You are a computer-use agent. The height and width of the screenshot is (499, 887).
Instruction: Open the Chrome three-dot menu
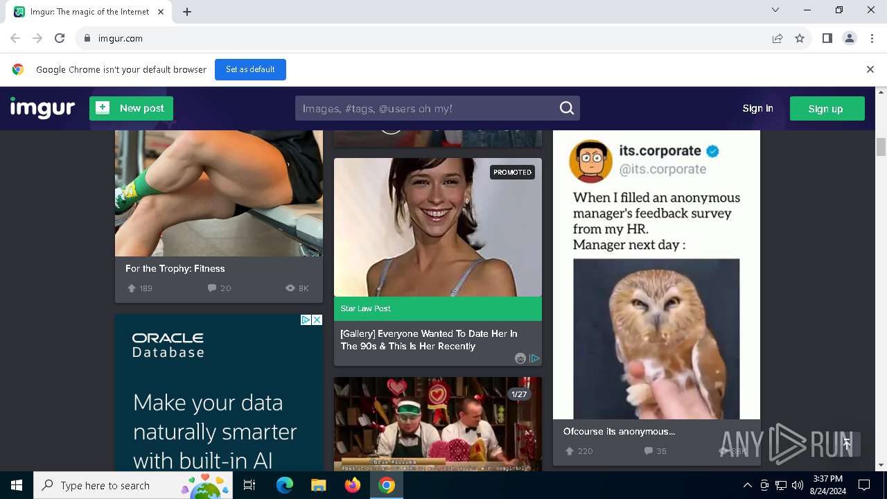tap(871, 38)
